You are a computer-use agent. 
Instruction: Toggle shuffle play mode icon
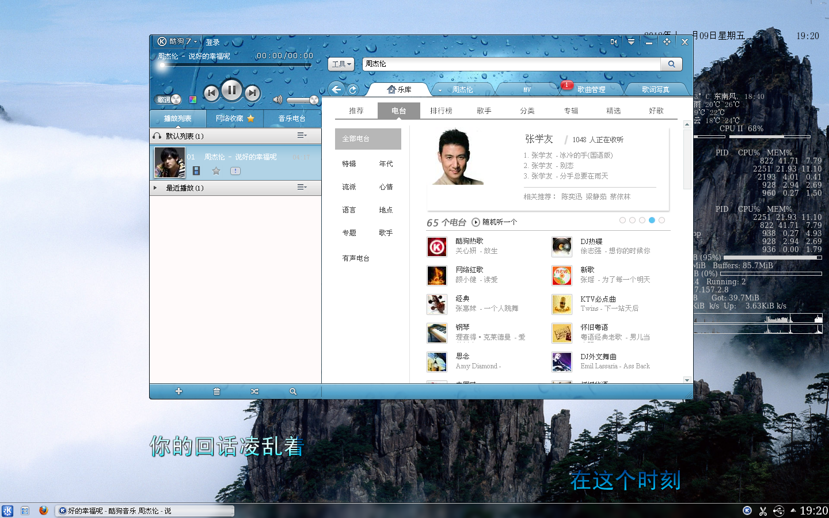coord(254,391)
